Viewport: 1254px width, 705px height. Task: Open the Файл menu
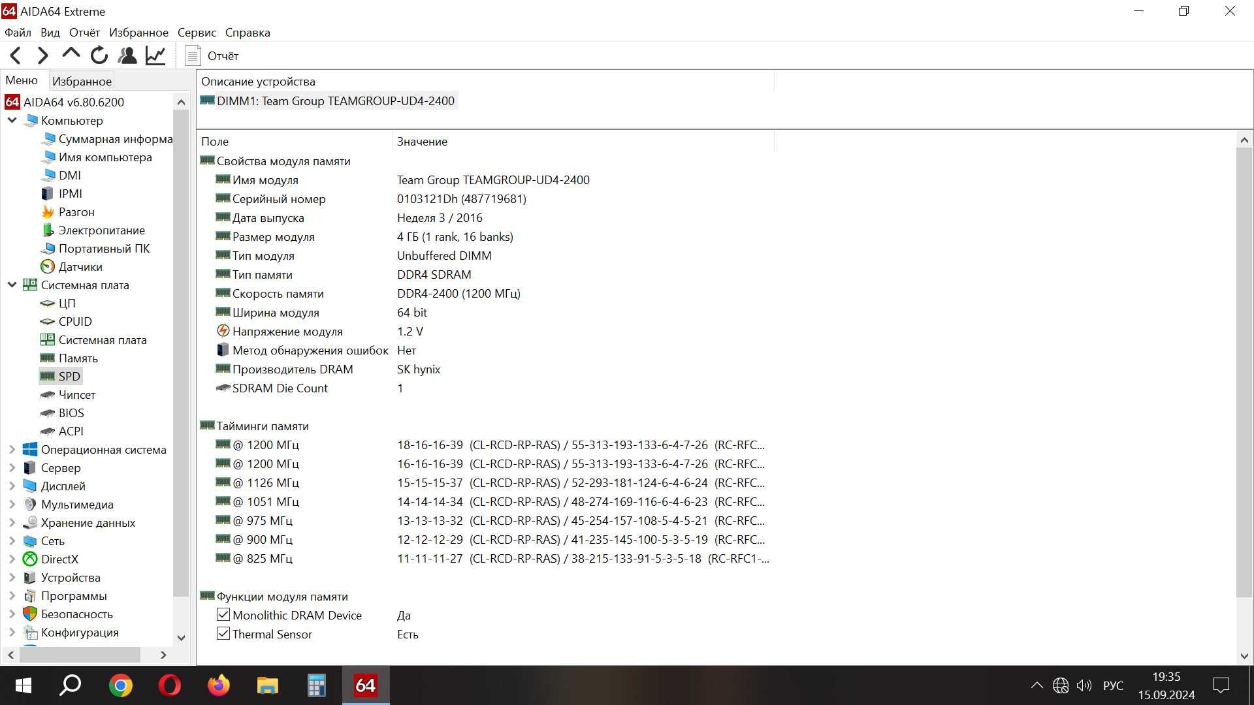(18, 33)
